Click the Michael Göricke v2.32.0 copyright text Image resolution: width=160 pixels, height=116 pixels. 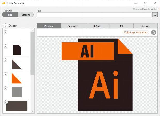(x=145, y=9)
